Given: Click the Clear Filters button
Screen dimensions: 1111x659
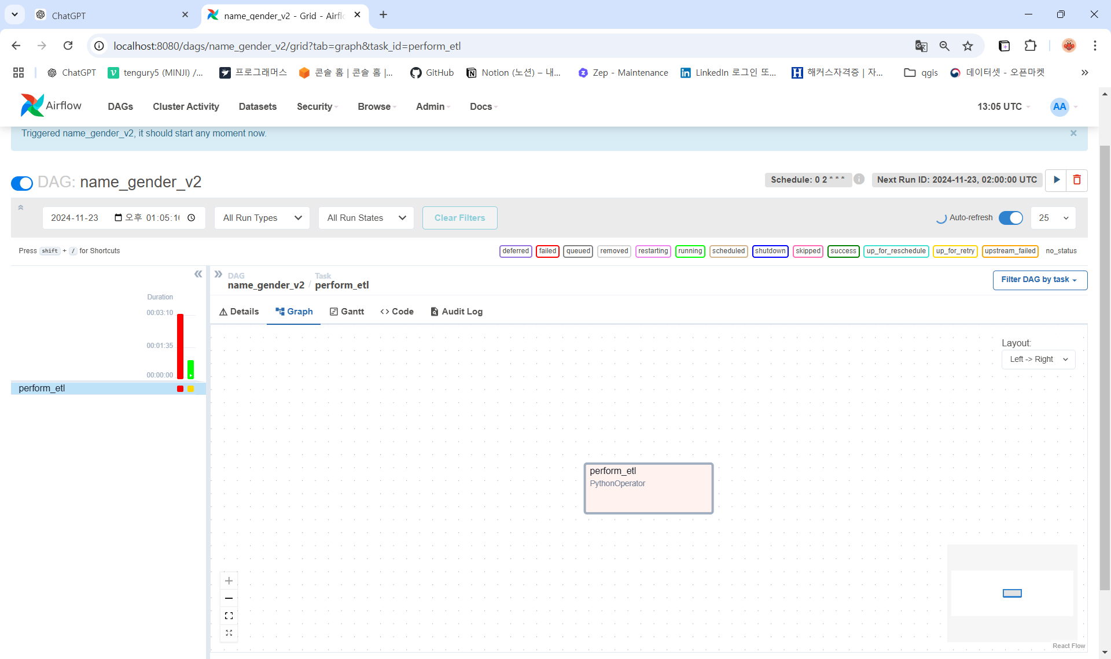Looking at the screenshot, I should pos(459,218).
